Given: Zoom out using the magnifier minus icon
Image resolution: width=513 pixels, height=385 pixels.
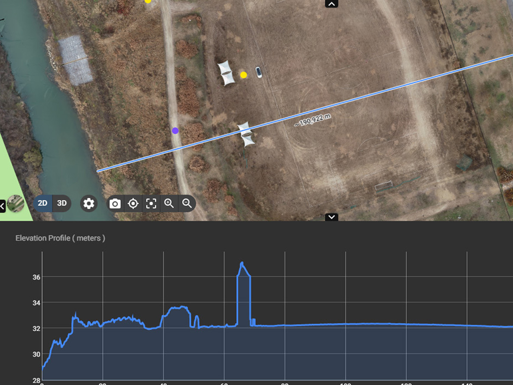Looking at the screenshot, I should point(187,203).
